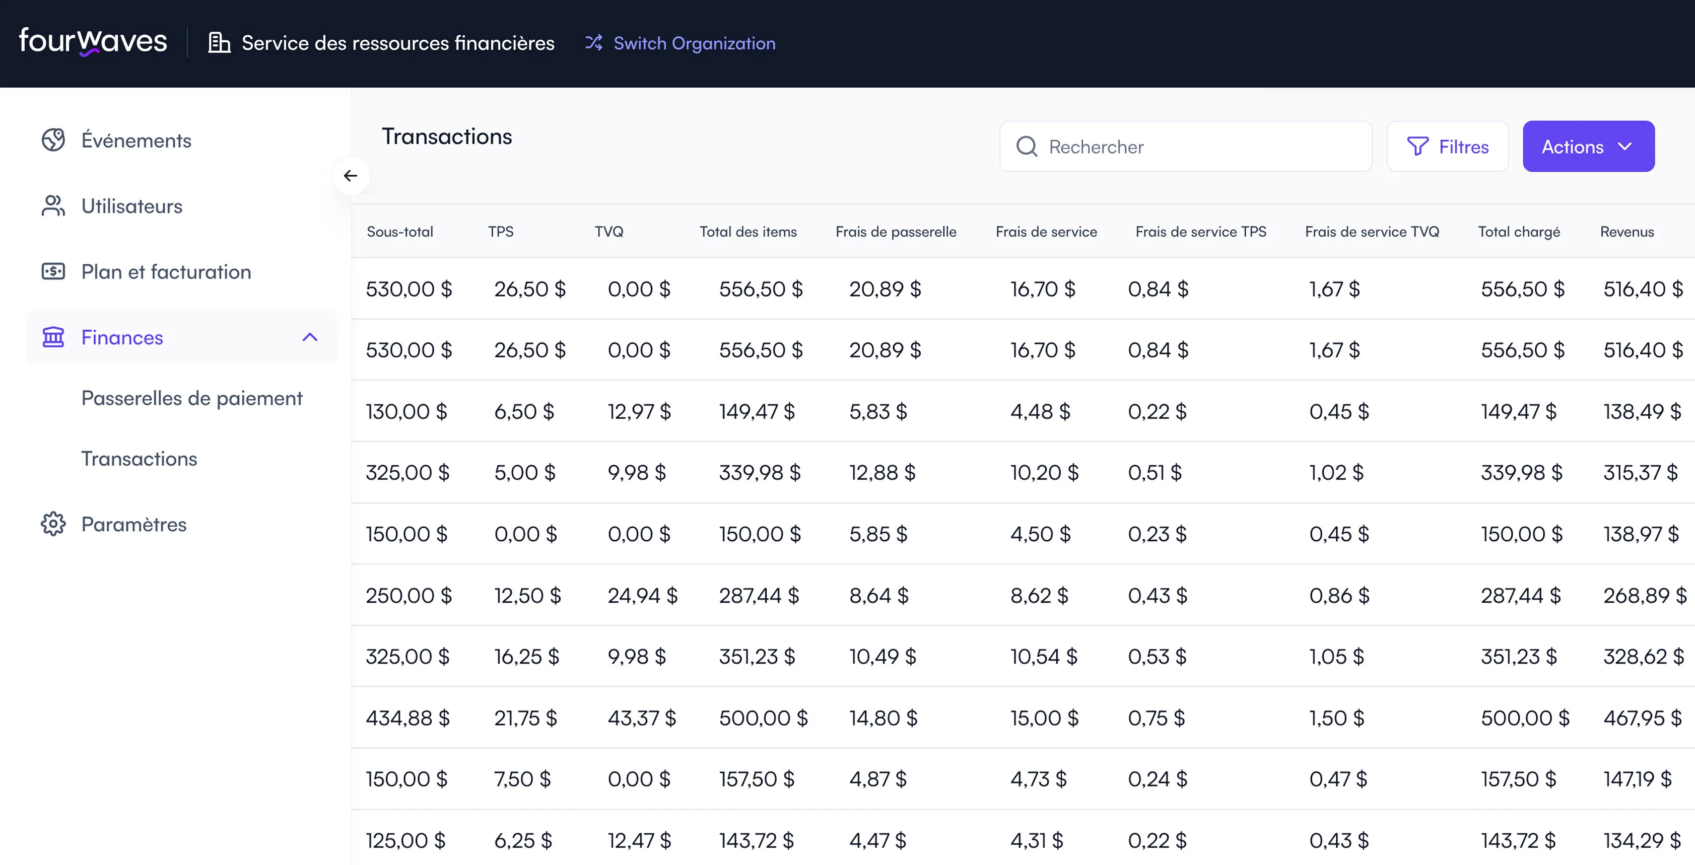Click the fourwaves logo
The height and width of the screenshot is (865, 1695).
(x=93, y=41)
